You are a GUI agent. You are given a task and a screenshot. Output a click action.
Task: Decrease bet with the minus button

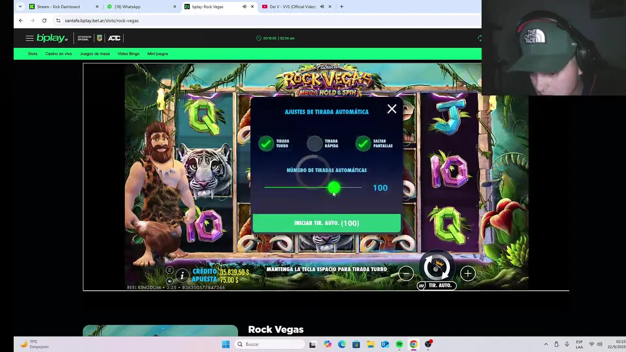pos(406,274)
